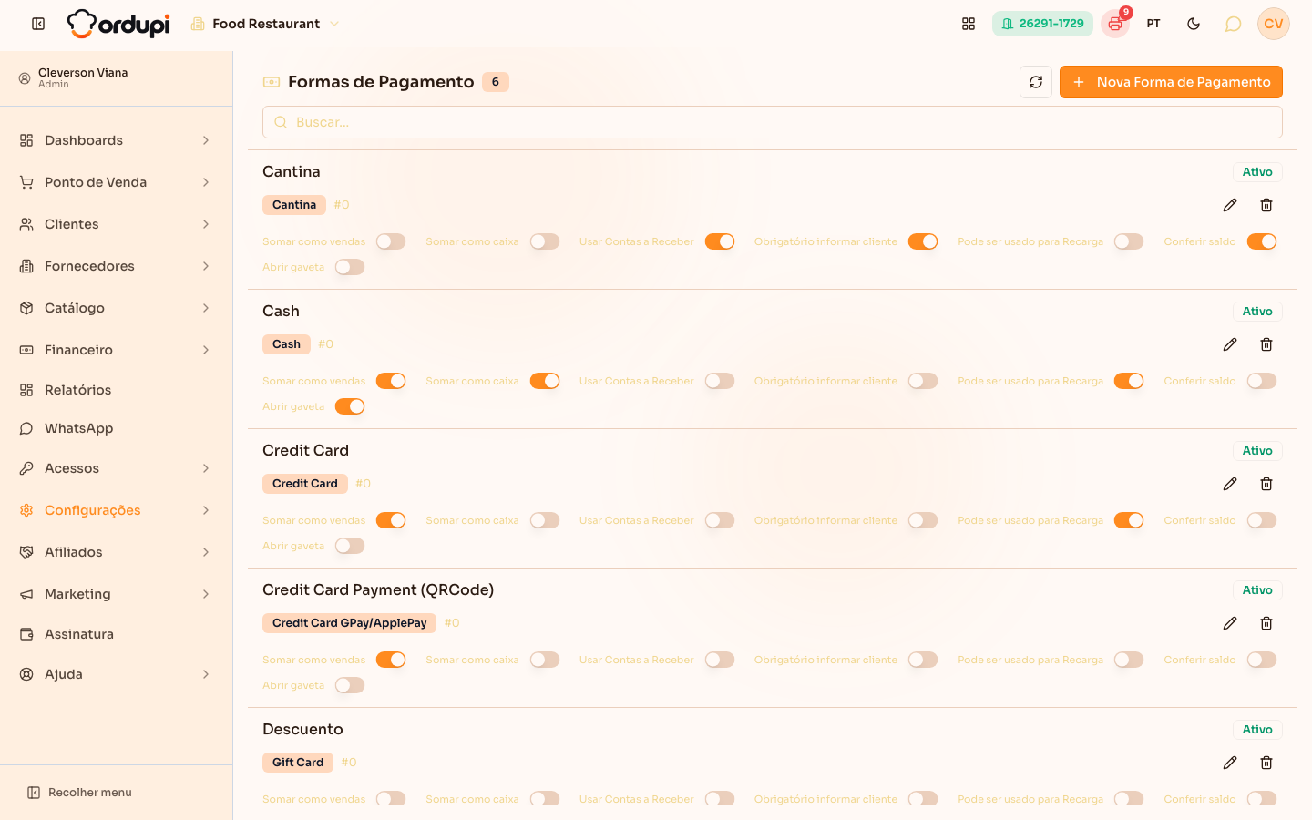Edit the Credit Card Payment (QRCode) method
The image size is (1312, 820).
(1230, 623)
